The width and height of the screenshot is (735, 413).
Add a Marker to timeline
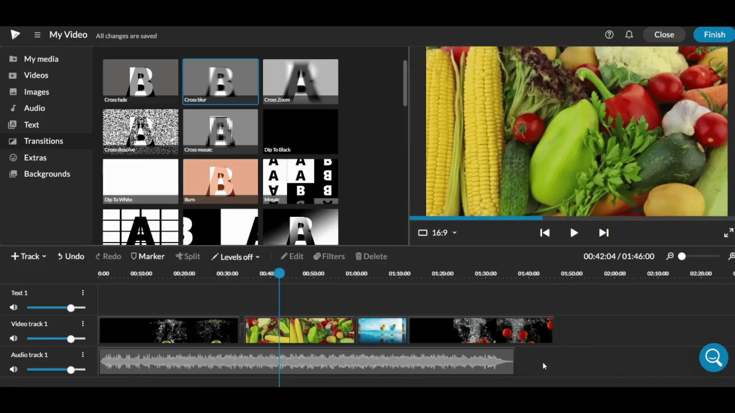click(148, 256)
